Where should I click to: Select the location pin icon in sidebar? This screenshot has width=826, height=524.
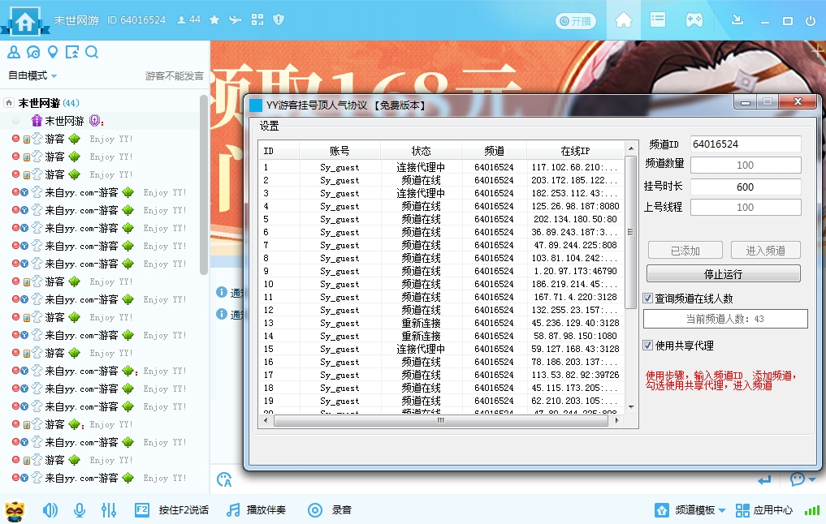52,51
